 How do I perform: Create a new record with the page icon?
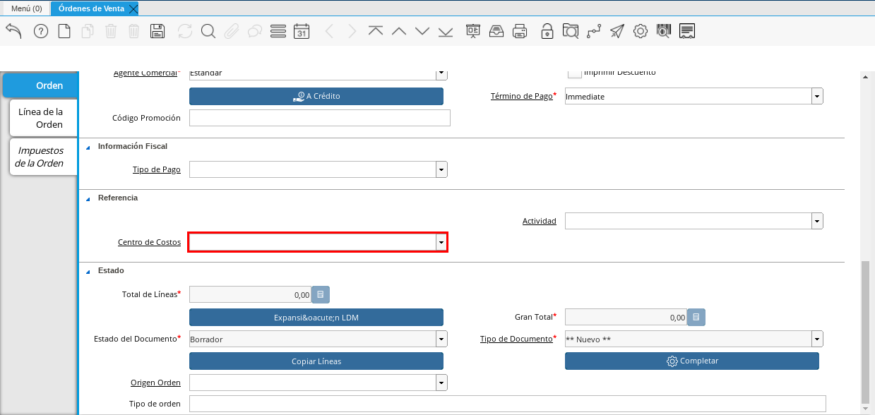64,31
